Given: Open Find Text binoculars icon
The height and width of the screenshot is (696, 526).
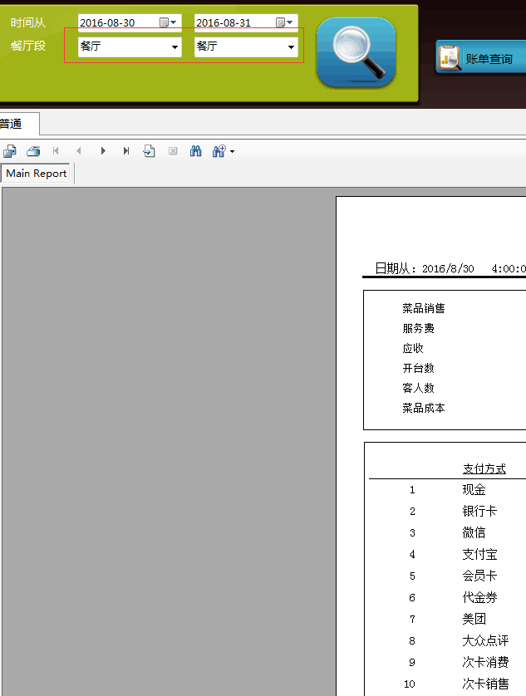Looking at the screenshot, I should coord(195,151).
